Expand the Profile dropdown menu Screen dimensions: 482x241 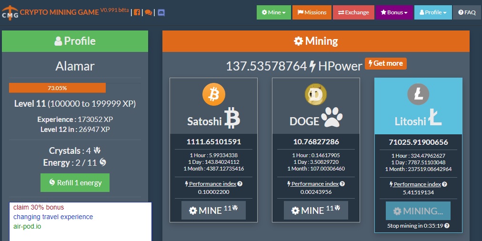coord(432,12)
